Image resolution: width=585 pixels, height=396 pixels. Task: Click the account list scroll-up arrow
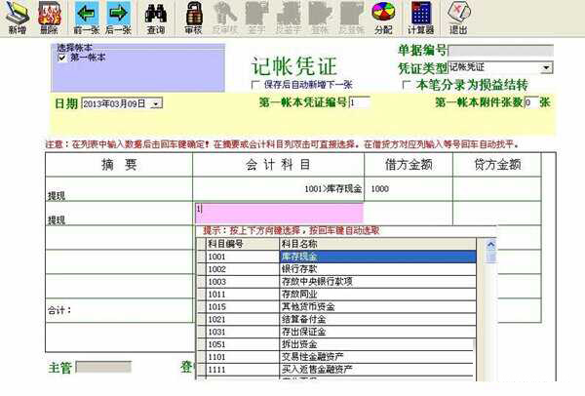(x=491, y=245)
